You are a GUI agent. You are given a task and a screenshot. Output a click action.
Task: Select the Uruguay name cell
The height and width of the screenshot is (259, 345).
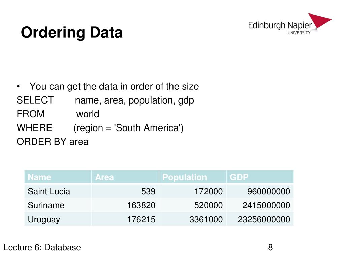pos(58,219)
